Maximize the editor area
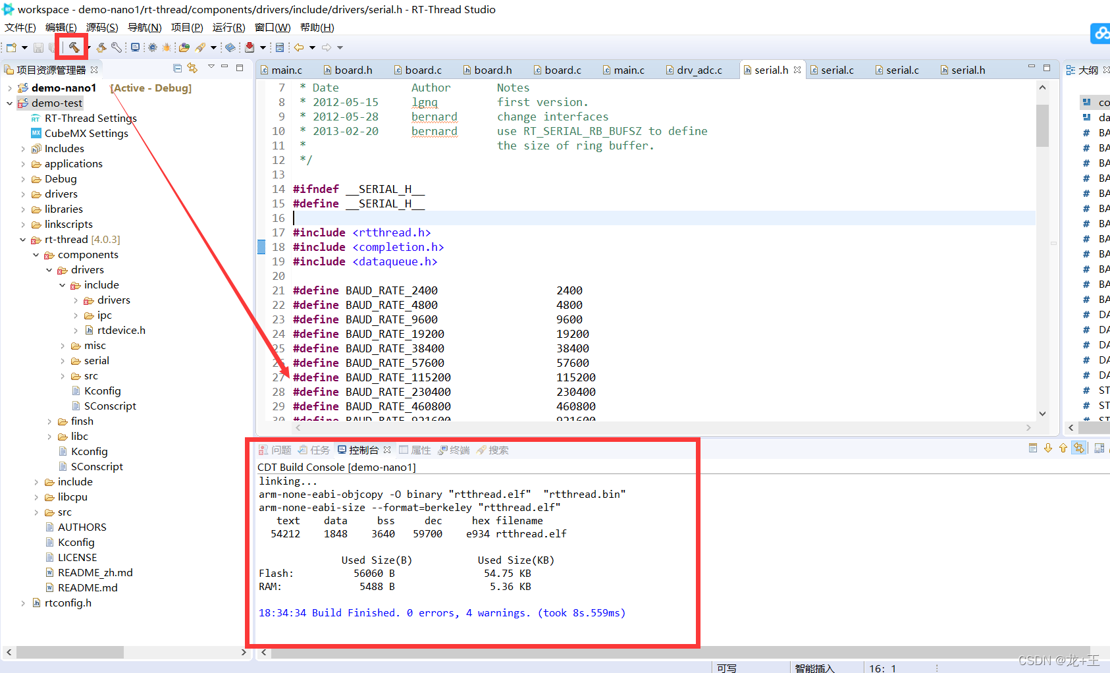Viewport: 1110px width, 673px height. (1047, 67)
